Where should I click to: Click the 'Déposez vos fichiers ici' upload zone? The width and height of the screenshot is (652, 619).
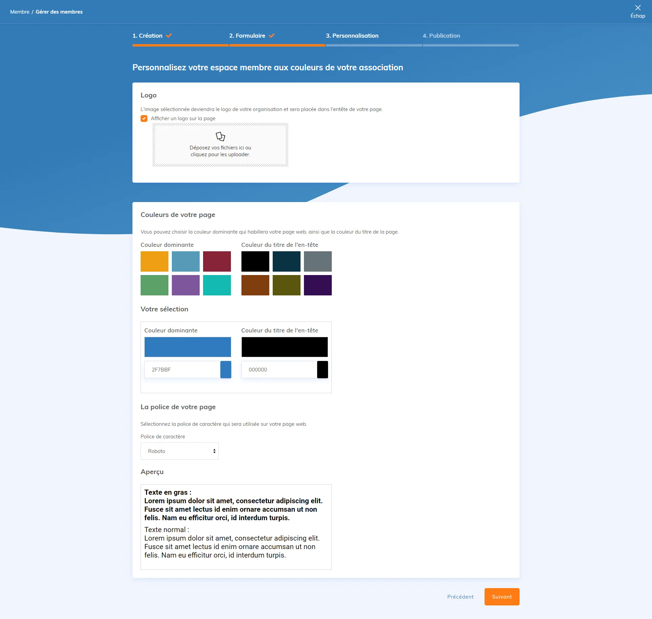220,145
